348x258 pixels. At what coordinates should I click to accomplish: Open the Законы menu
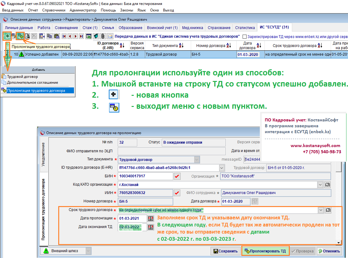127,10
